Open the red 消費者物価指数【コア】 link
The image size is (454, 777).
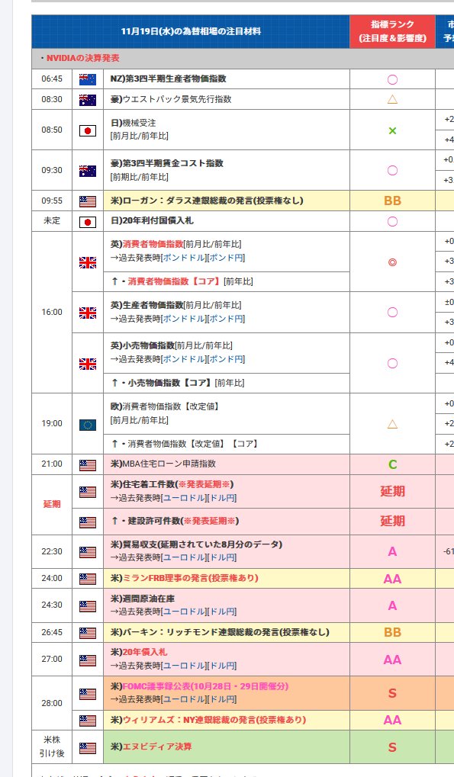pos(173,281)
